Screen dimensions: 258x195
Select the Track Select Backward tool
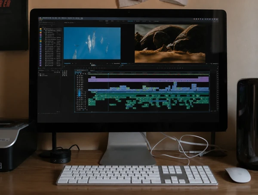click(67, 71)
